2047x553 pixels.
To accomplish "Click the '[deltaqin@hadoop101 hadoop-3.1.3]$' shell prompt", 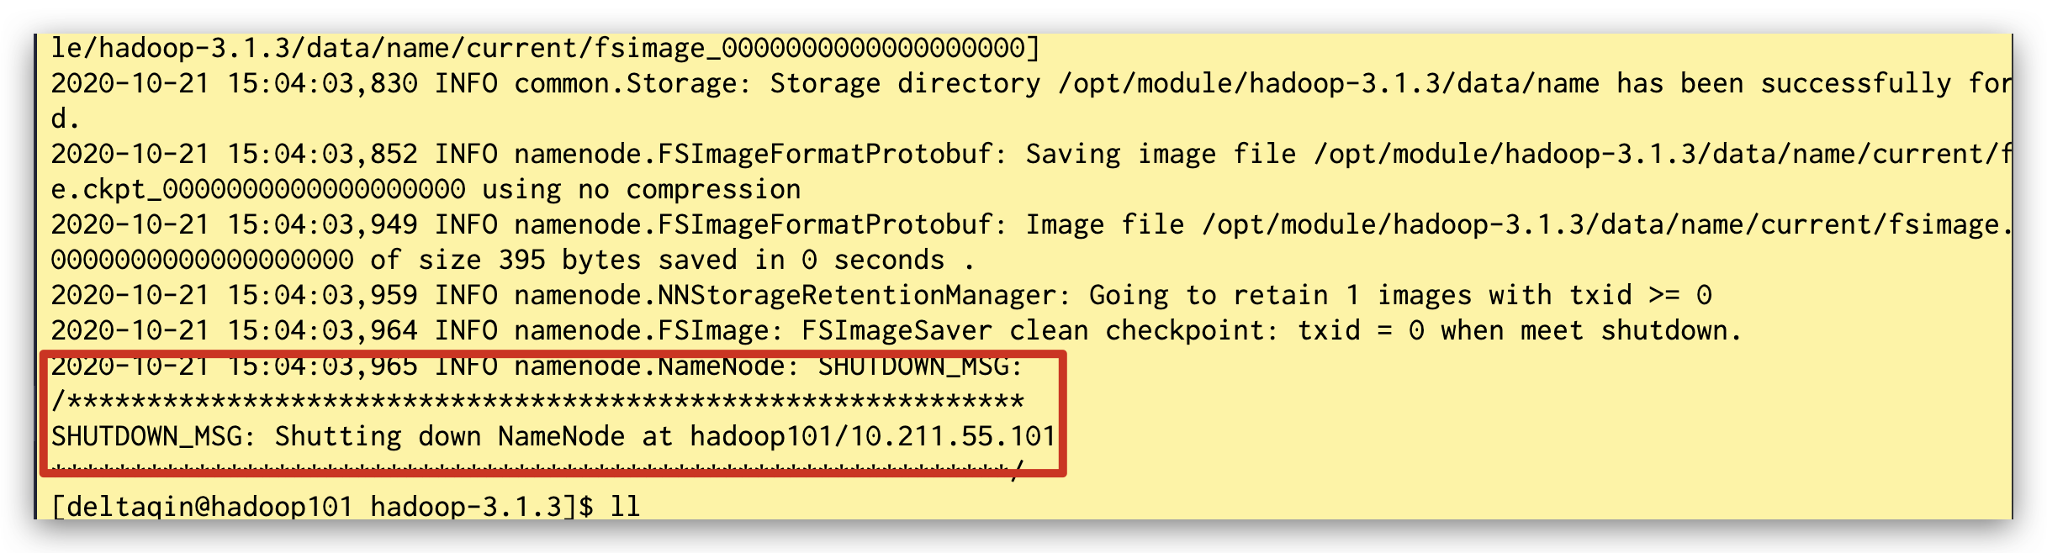I will coord(322,507).
